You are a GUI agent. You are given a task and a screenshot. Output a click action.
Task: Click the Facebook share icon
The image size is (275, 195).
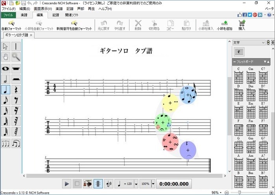(245, 15)
